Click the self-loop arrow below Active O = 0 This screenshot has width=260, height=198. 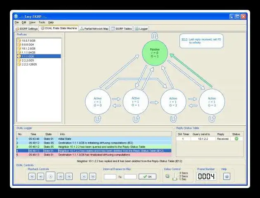[x=97, y=119]
